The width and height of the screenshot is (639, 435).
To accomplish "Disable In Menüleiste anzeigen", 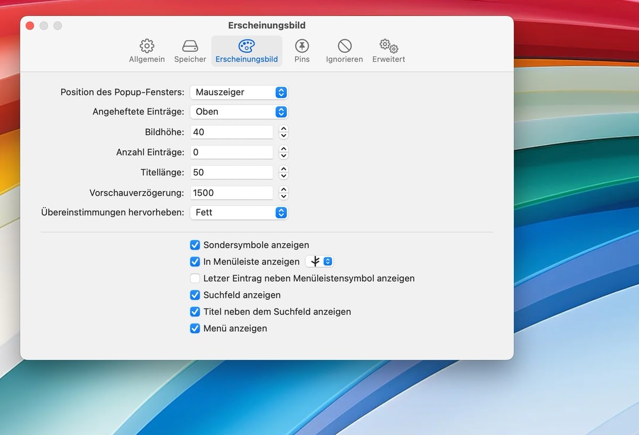I will tap(195, 261).
